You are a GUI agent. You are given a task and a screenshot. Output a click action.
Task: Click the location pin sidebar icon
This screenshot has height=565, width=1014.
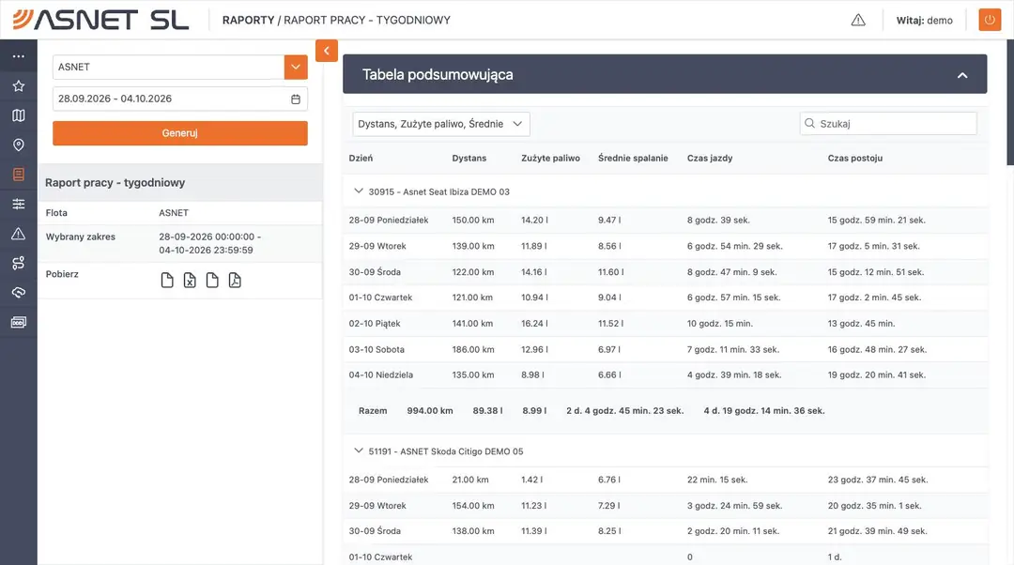pos(18,145)
